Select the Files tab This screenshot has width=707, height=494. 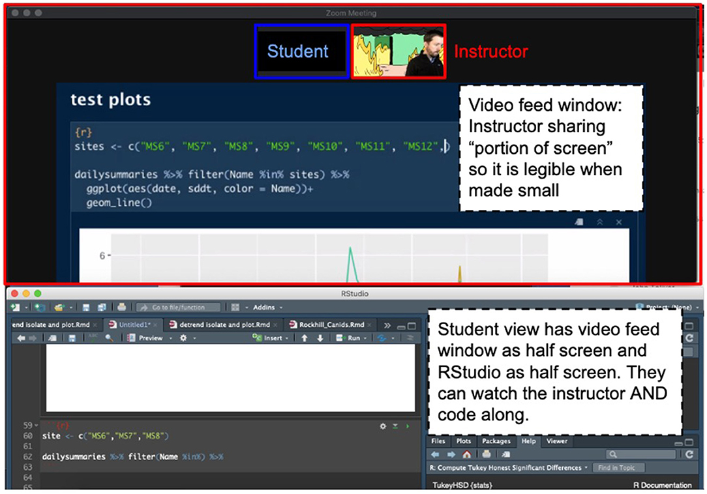pos(438,441)
